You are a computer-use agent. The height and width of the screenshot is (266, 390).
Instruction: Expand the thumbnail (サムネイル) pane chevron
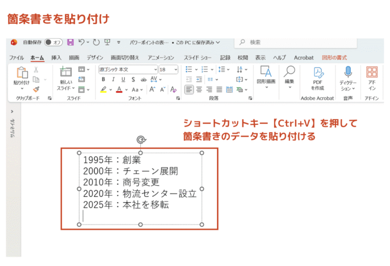pyautogui.click(x=12, y=111)
